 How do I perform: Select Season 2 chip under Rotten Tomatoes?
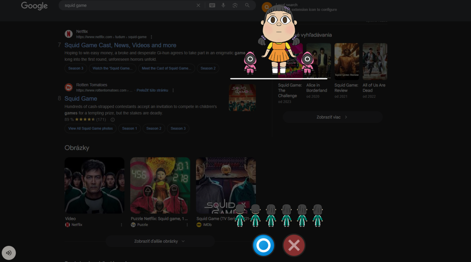154,128
